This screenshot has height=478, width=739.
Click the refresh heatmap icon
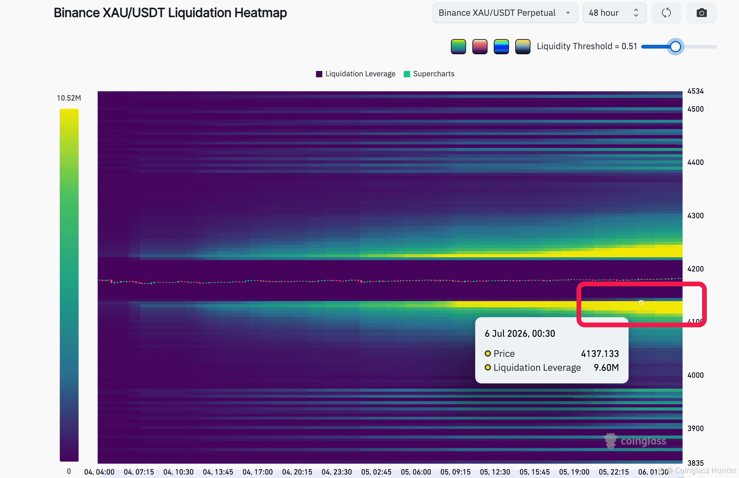tap(666, 13)
